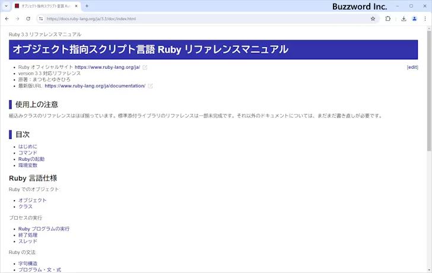Click the scrollbar up arrow

point(429,28)
